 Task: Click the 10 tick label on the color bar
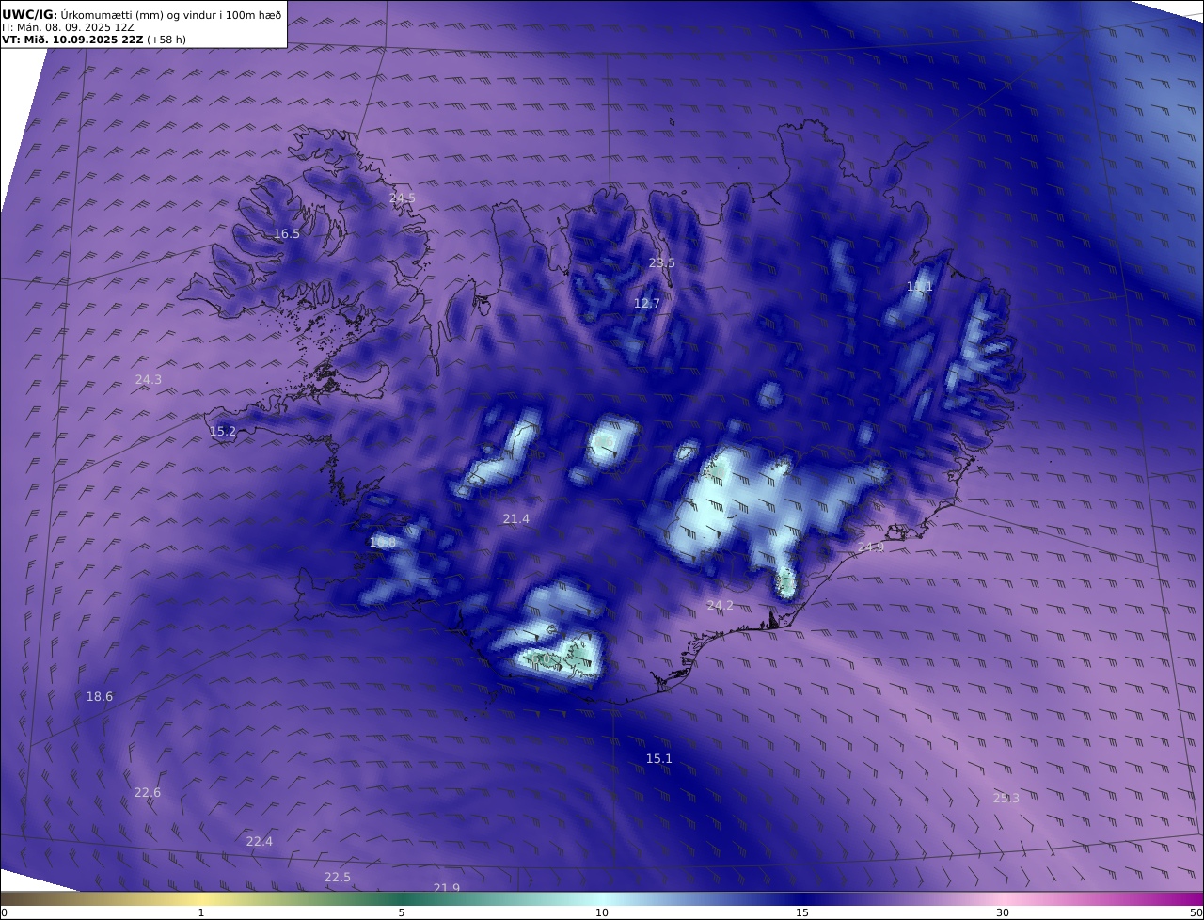click(602, 912)
